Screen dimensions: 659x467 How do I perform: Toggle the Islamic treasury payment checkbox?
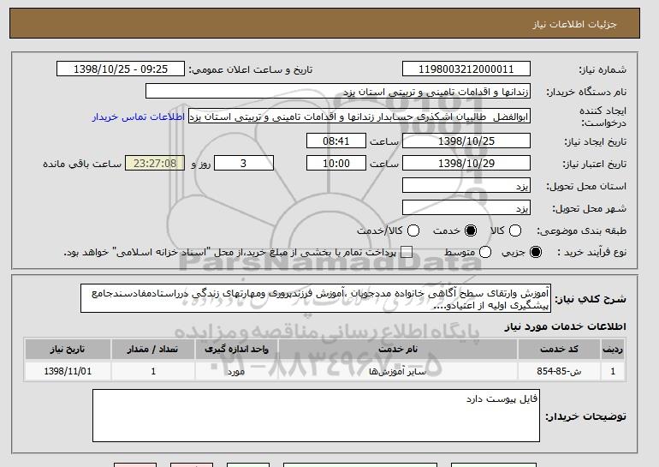coord(406,252)
